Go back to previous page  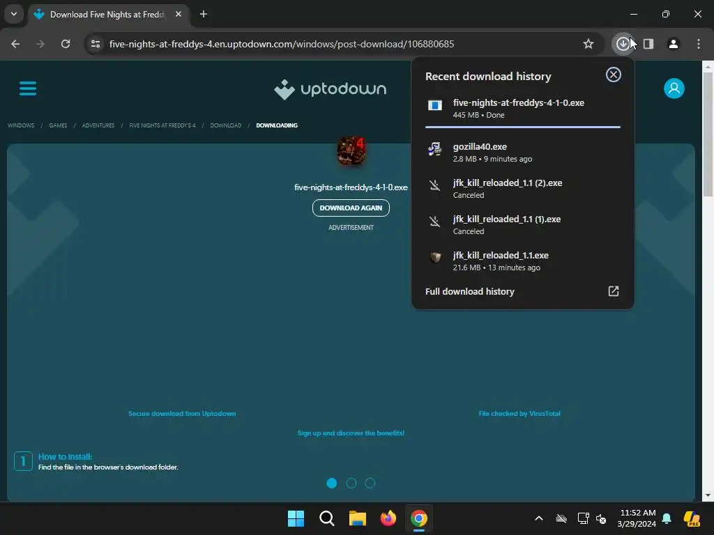pos(15,44)
